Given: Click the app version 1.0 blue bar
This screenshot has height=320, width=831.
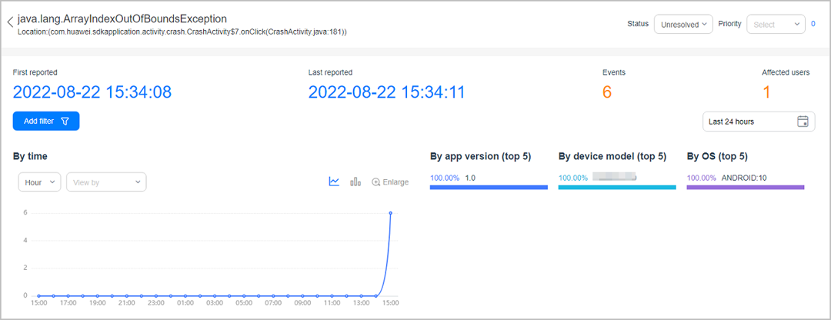Looking at the screenshot, I should 489,188.
